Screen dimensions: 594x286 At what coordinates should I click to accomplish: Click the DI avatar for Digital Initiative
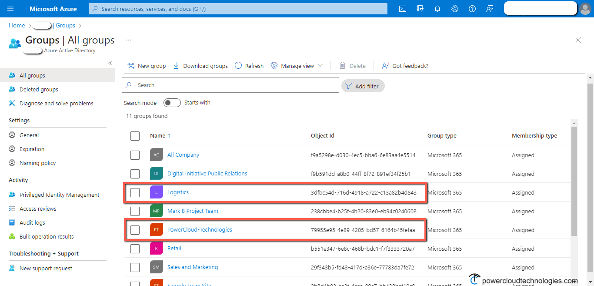[x=157, y=174]
